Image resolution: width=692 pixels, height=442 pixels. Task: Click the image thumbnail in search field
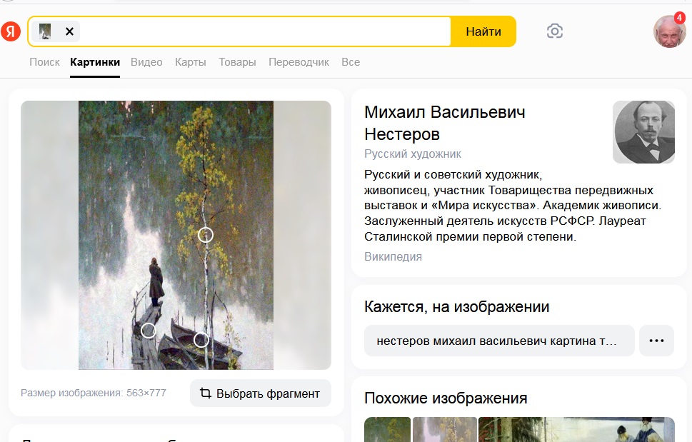point(46,31)
